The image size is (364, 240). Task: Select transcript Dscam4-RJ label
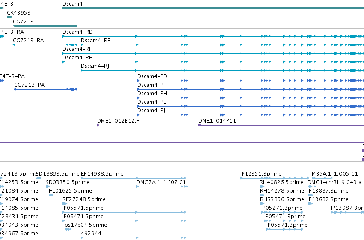pyautogui.click(x=95, y=66)
